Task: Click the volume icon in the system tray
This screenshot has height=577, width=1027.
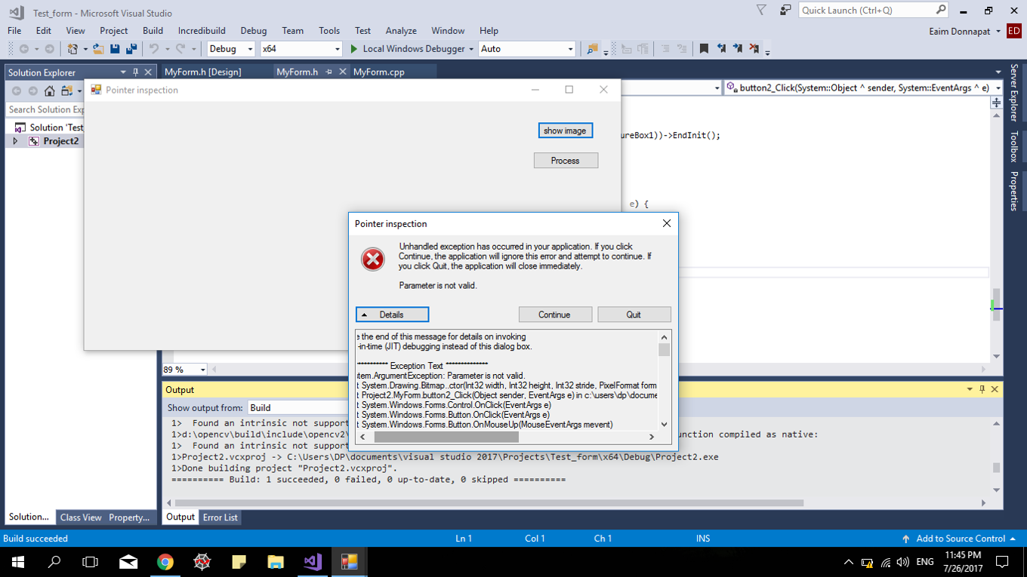Action: click(x=903, y=563)
